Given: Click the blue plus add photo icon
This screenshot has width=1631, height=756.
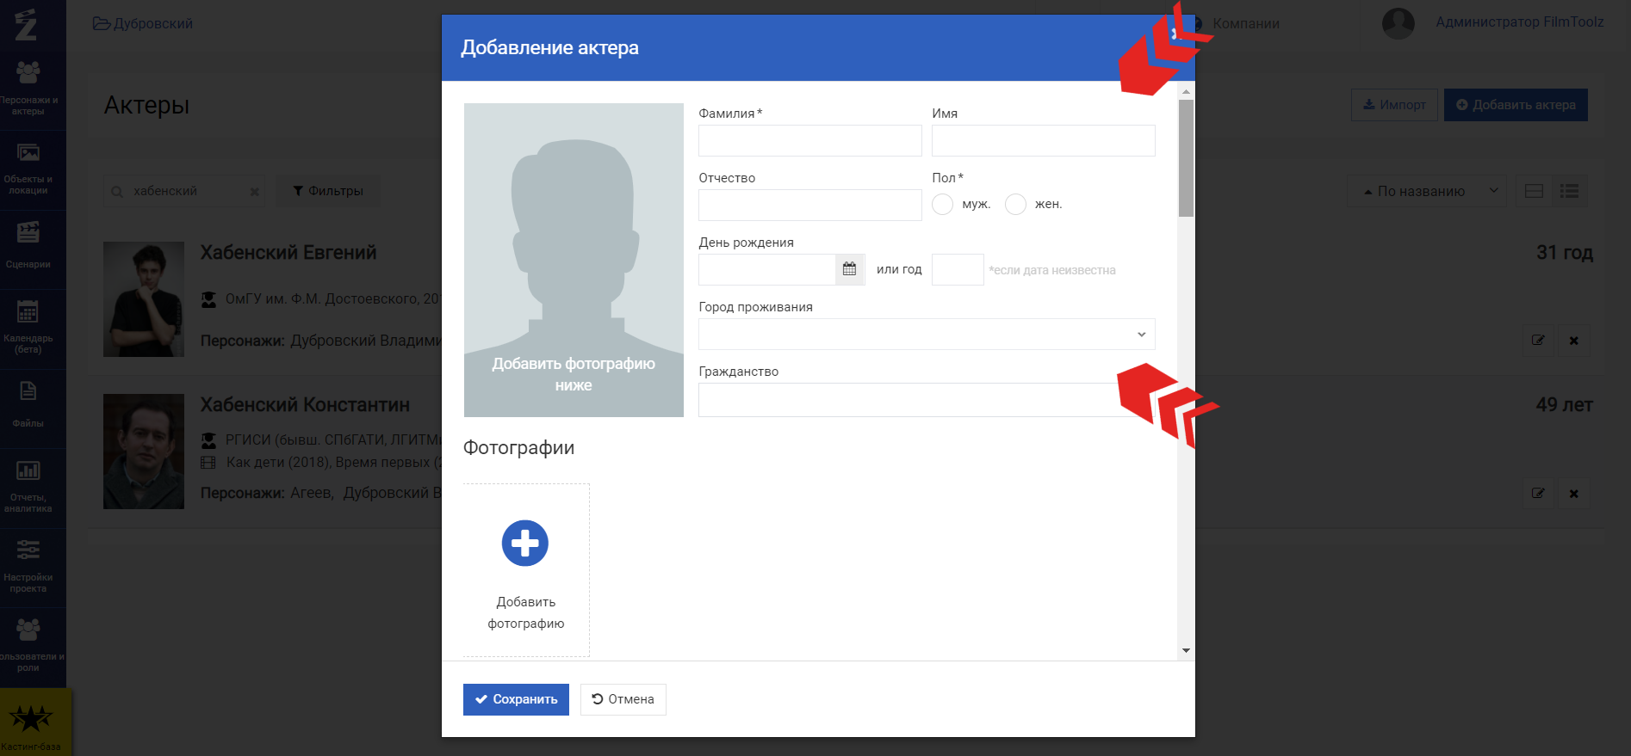Looking at the screenshot, I should coord(525,543).
